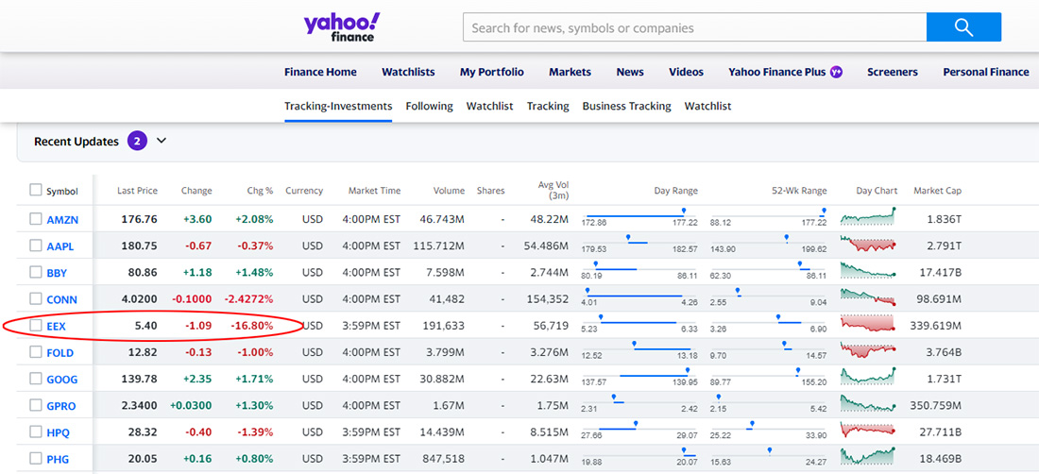This screenshot has height=474, width=1039.
Task: Check the PHG row checkbox
Action: coord(35,458)
